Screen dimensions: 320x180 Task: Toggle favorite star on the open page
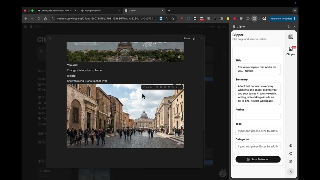(x=194, y=38)
